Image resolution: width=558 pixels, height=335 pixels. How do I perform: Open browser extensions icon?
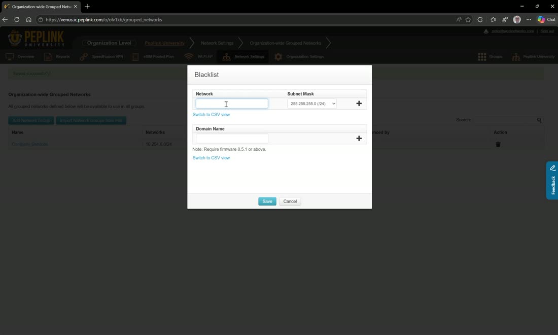point(480,20)
